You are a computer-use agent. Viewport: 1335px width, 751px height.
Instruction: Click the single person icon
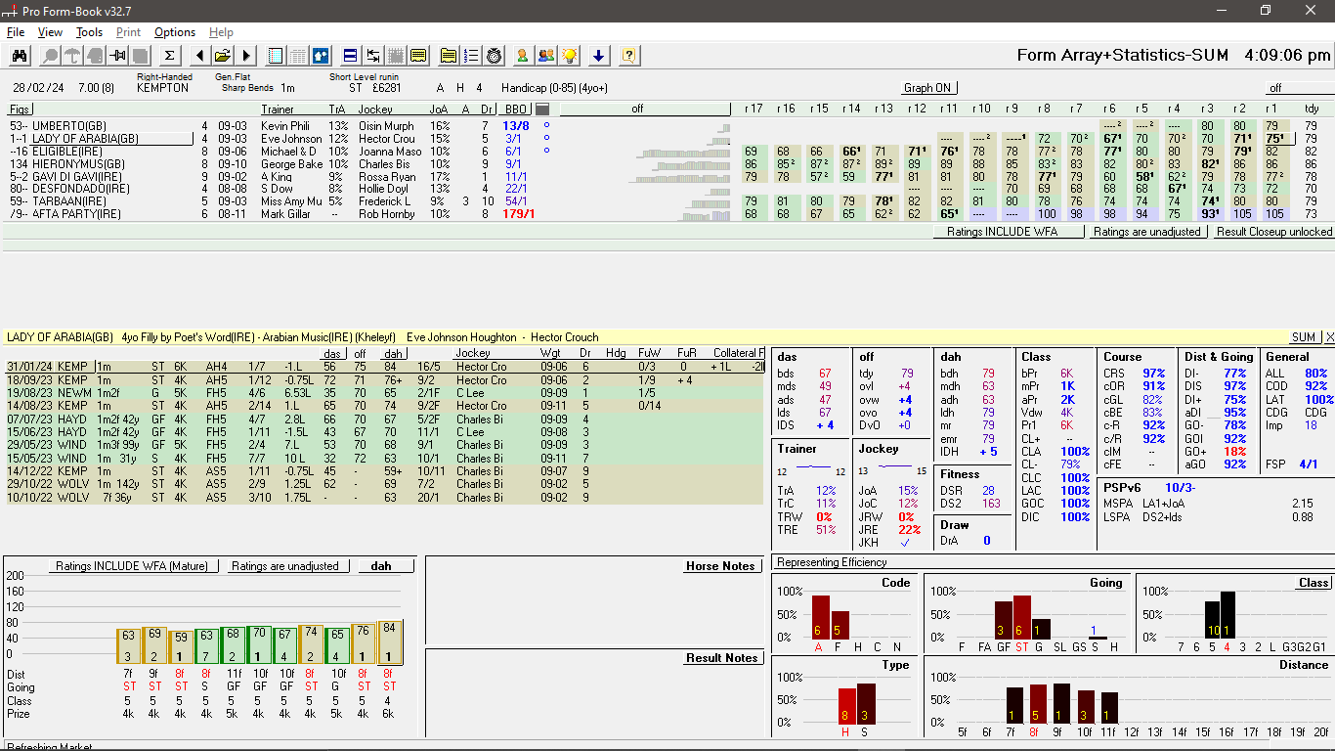click(x=523, y=56)
